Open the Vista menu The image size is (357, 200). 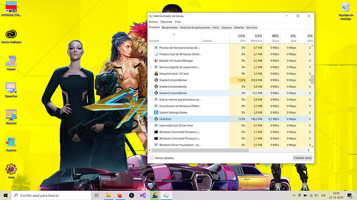click(x=177, y=22)
